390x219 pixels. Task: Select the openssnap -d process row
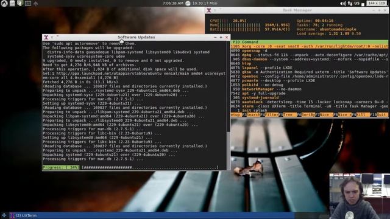[x=310, y=50]
